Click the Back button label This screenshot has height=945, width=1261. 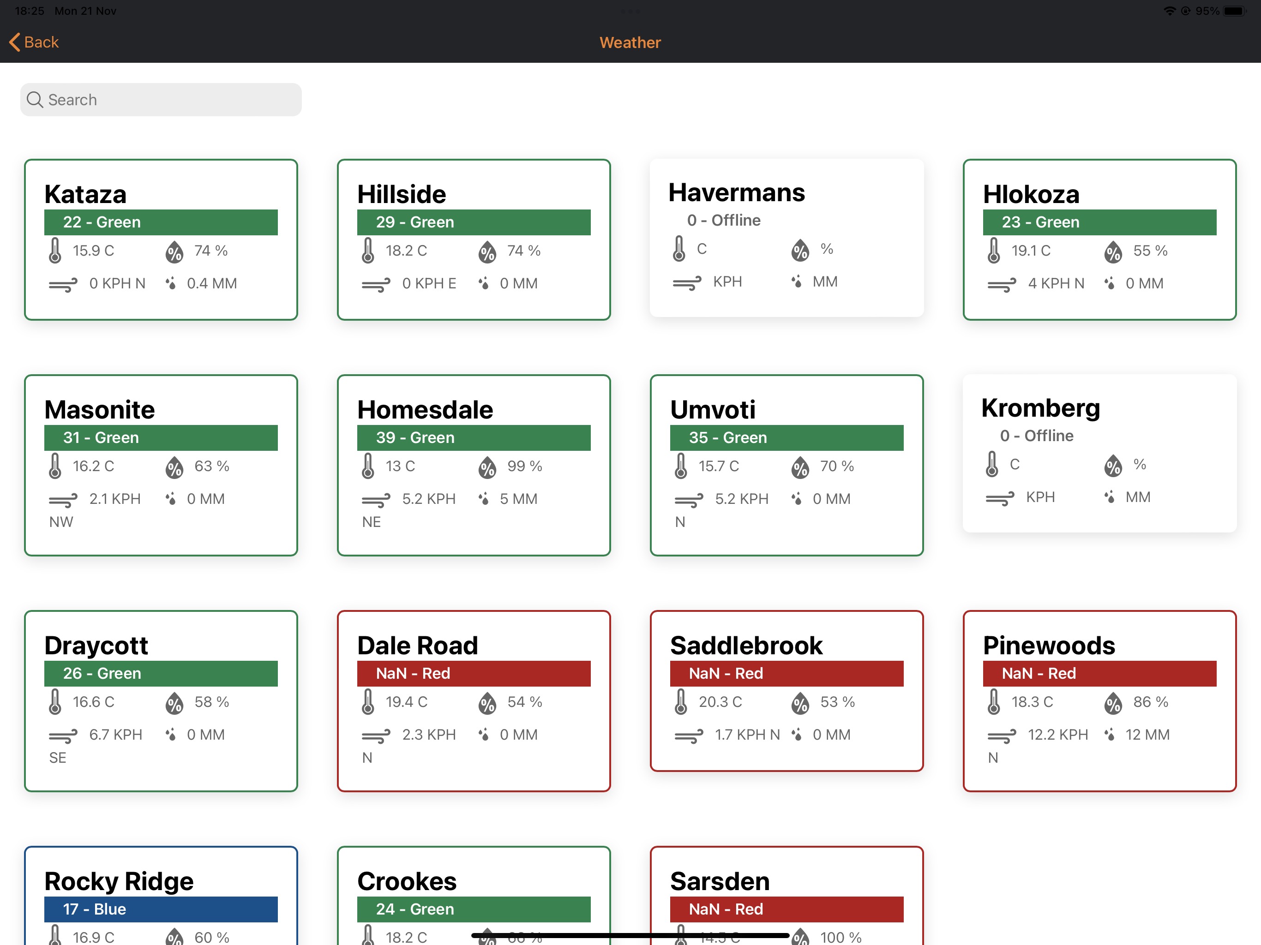[41, 42]
